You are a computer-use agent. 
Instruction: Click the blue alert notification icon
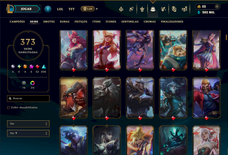(x=48, y=9)
